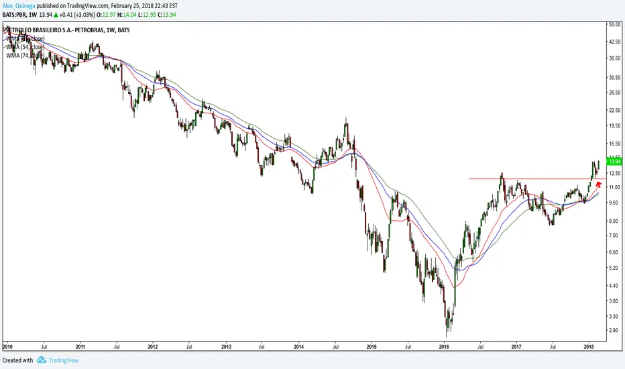Click the 12.50 price axis label
The height and width of the screenshot is (369, 625).
click(x=615, y=173)
